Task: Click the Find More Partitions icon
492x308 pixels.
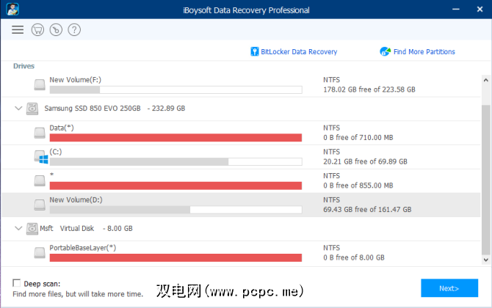Action: point(385,51)
